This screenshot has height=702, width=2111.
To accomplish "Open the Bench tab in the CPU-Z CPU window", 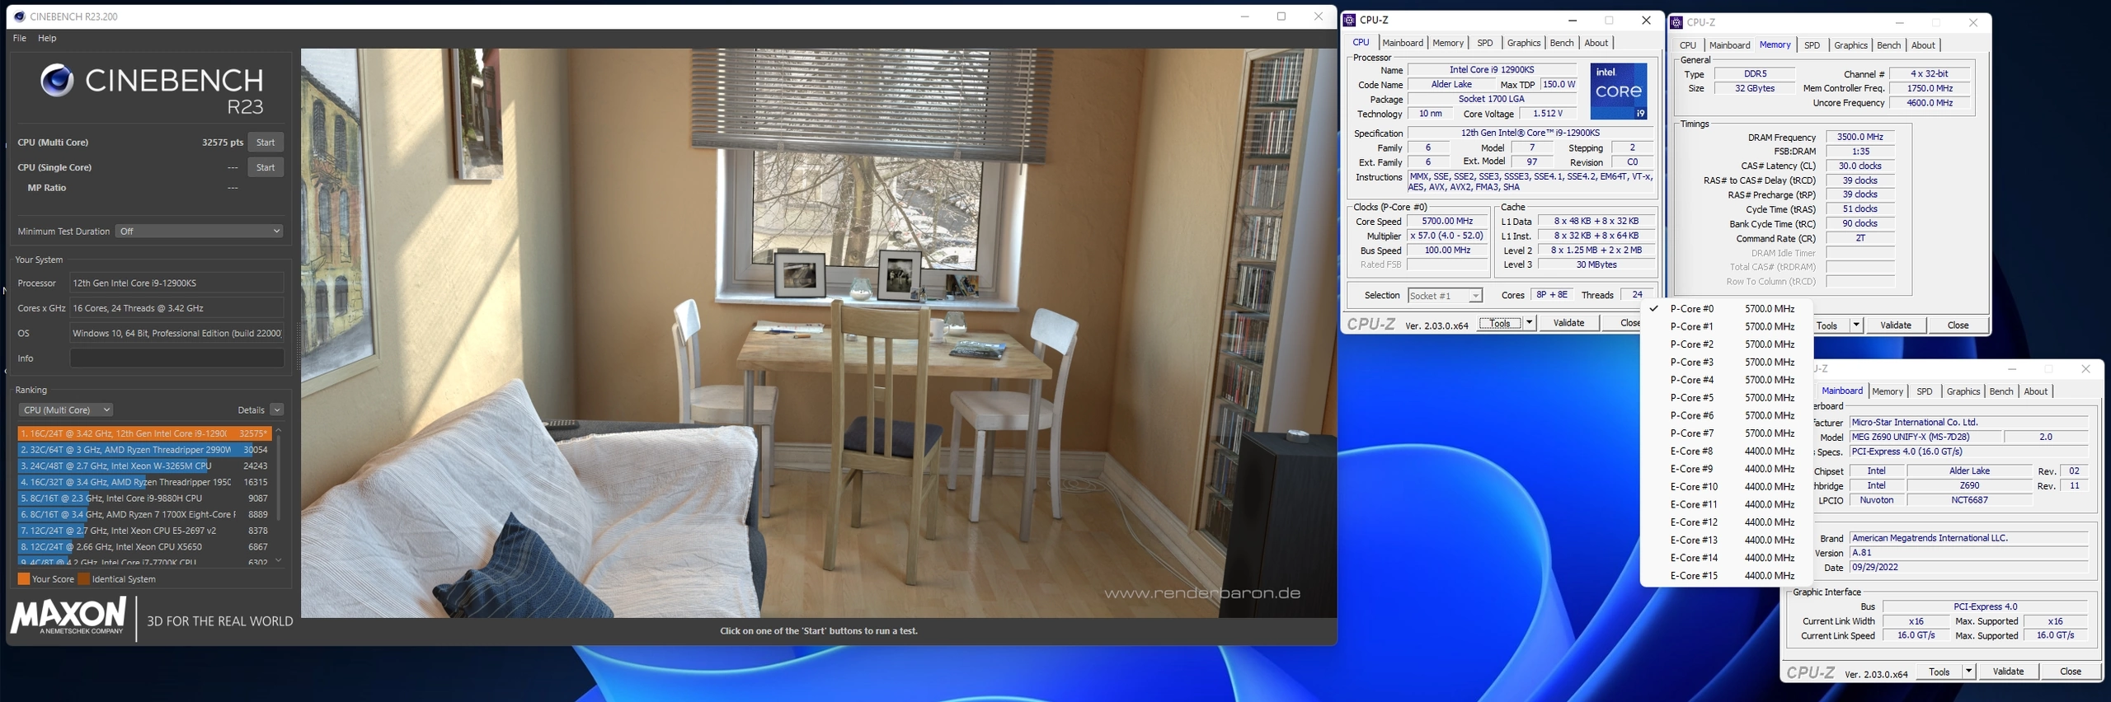I will pos(1562,43).
